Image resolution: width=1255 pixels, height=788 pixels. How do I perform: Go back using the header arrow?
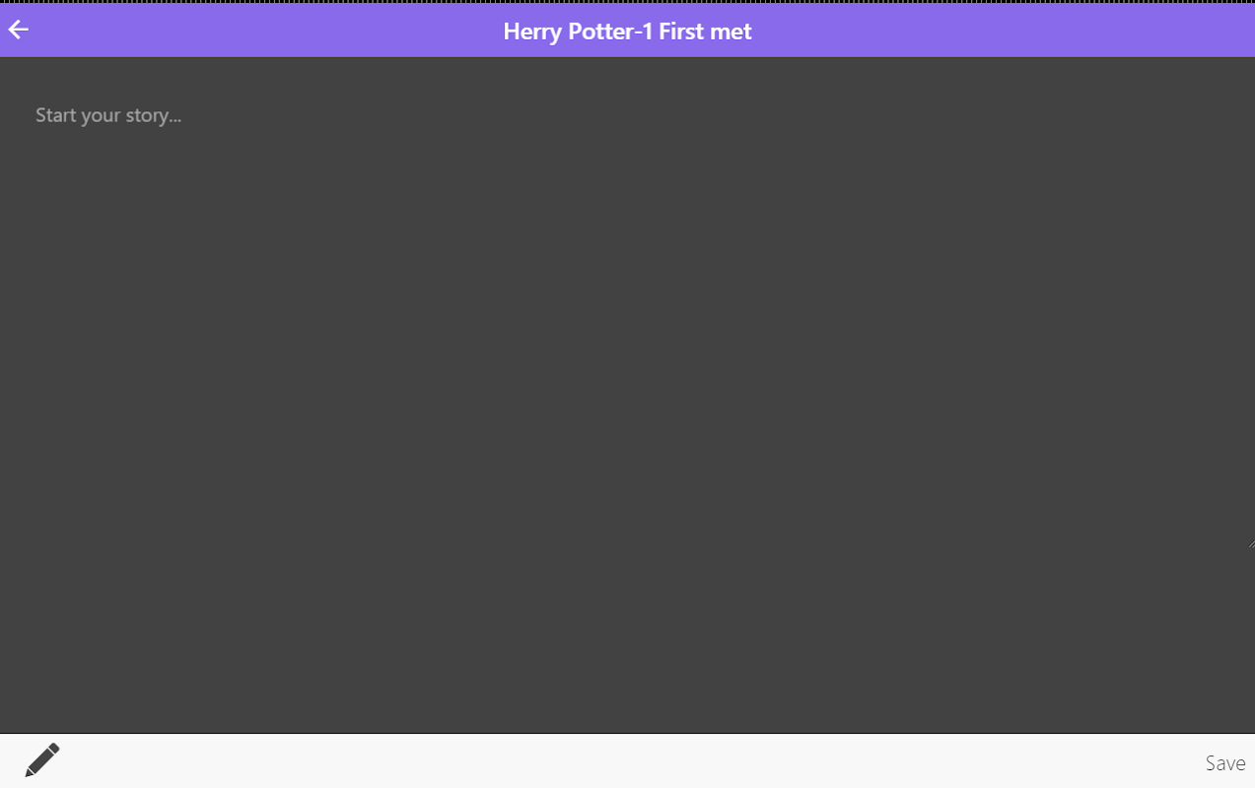click(19, 31)
